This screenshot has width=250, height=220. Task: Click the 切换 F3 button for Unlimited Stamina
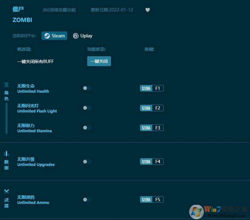[151, 128]
